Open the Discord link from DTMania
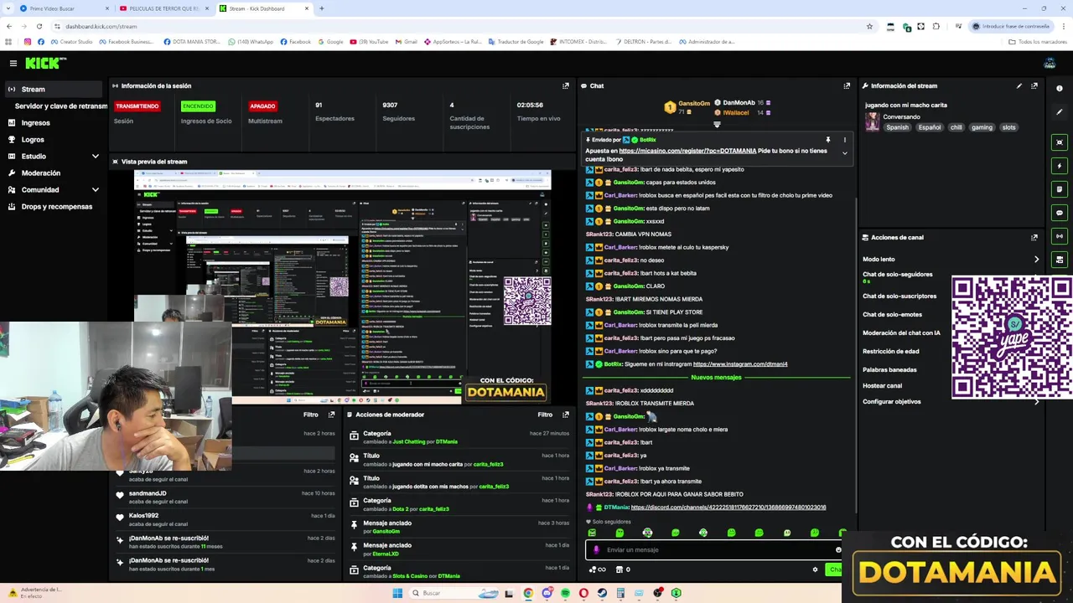The width and height of the screenshot is (1073, 603). coord(728,508)
